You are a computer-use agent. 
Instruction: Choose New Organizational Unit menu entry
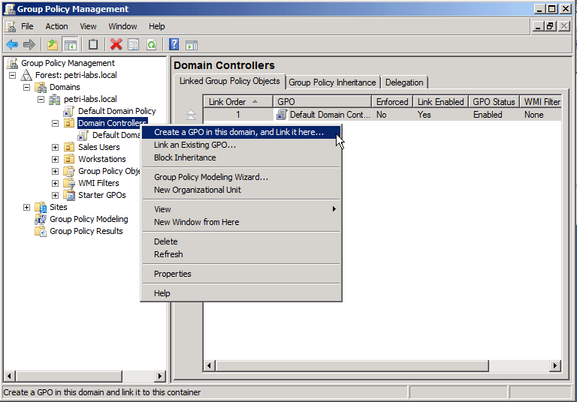click(x=241, y=190)
